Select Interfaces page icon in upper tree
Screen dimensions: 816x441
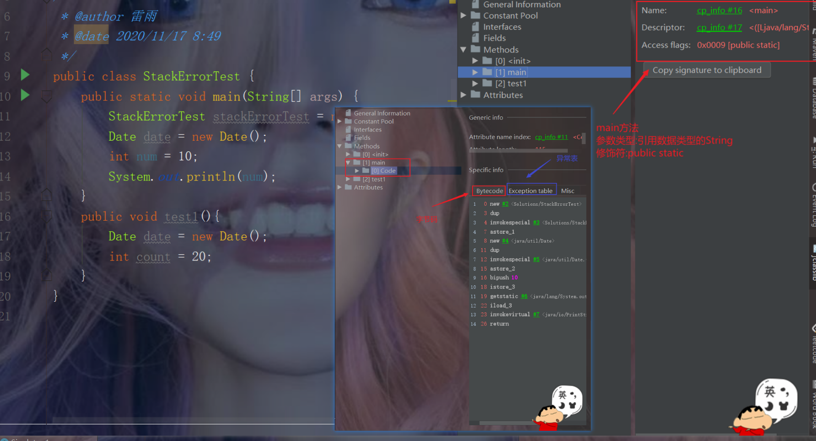click(476, 27)
